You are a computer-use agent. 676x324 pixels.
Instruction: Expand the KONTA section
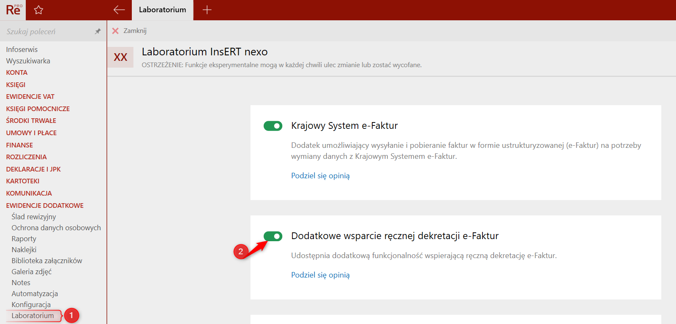click(x=16, y=73)
